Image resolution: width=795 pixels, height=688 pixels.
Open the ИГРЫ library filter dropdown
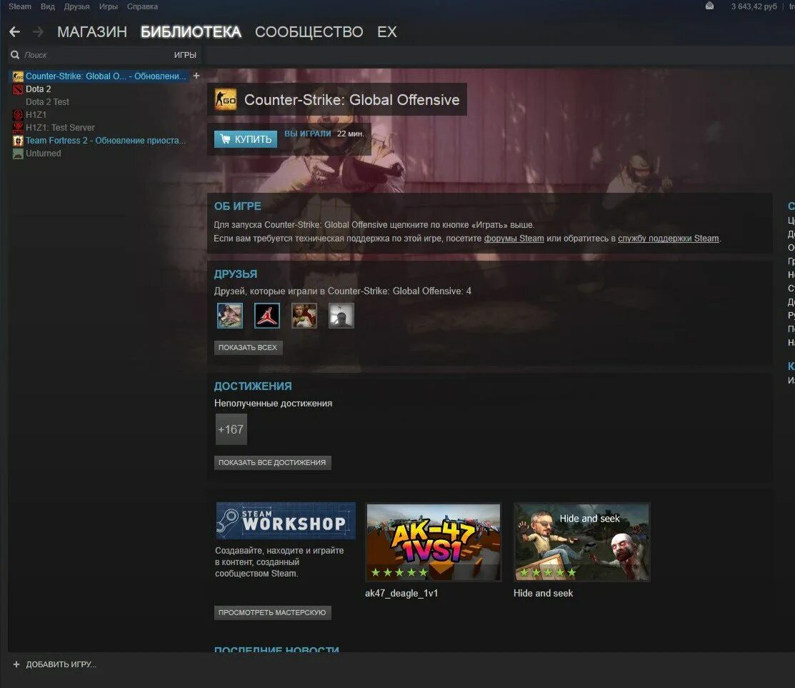[x=185, y=55]
